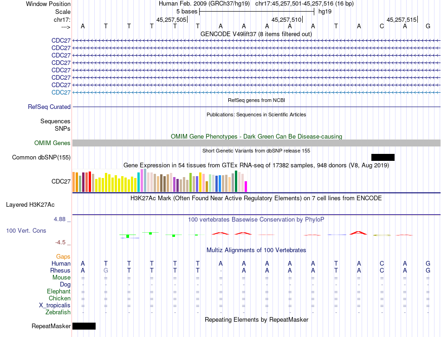Click base G in the top sequence ruler
Screen dimensions: 441x337
click(428, 26)
